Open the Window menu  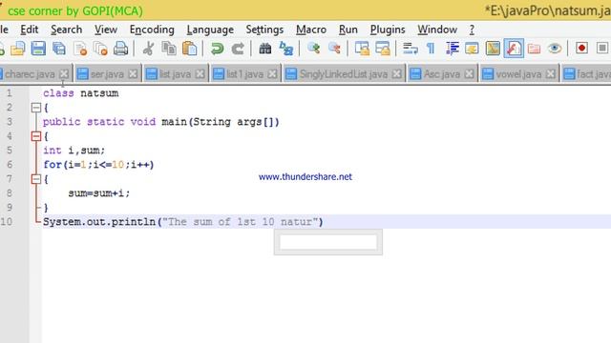437,30
